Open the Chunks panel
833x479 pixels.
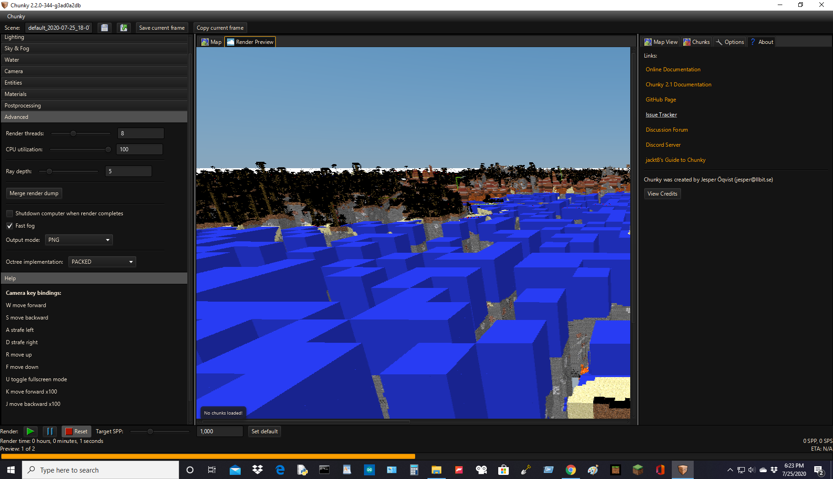point(696,42)
